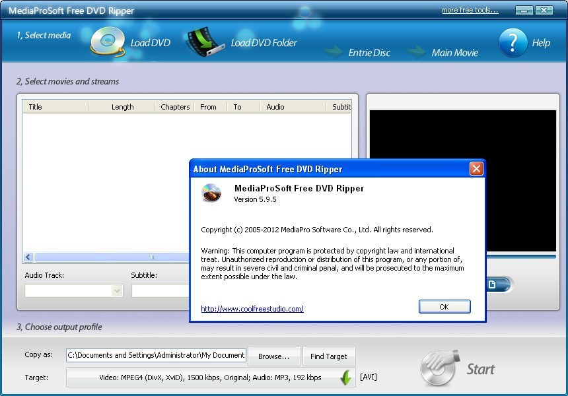
Task: Open the coolfreestudio.com link
Action: click(x=251, y=308)
